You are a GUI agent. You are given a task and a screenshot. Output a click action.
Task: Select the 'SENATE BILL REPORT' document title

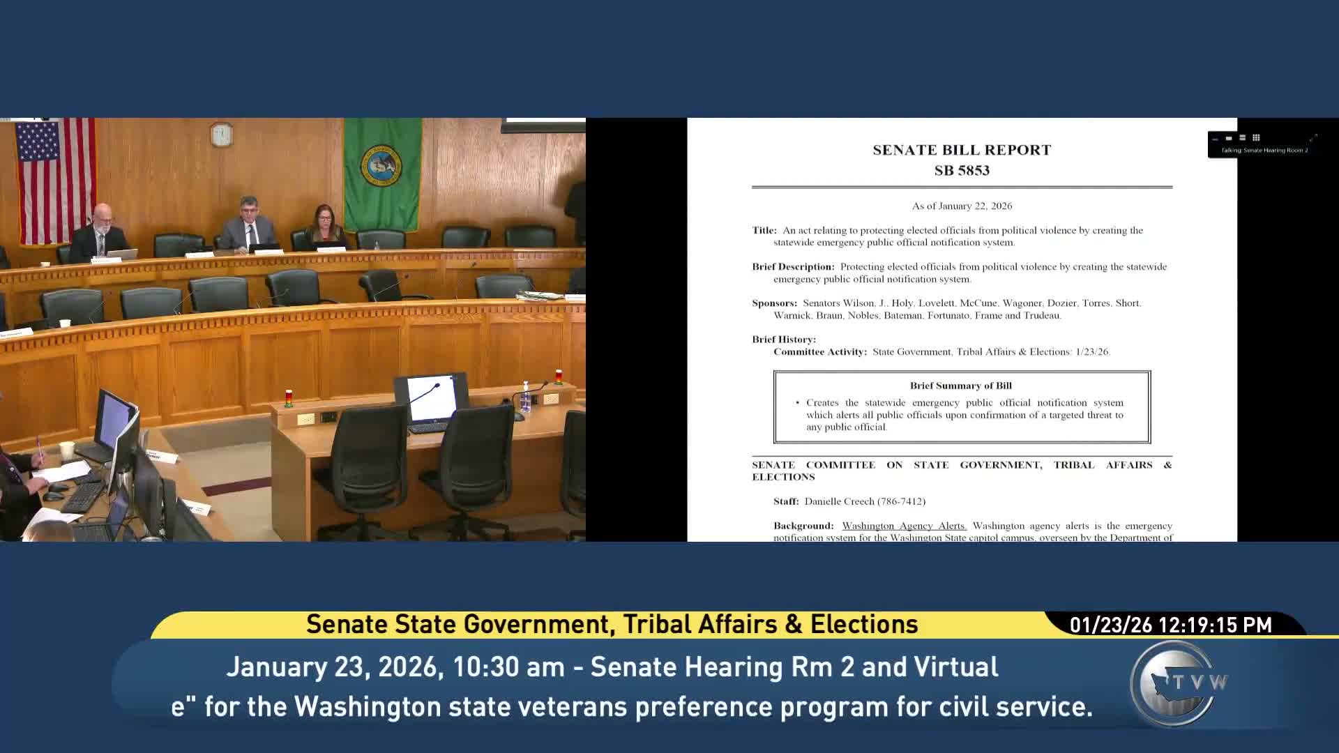click(961, 149)
